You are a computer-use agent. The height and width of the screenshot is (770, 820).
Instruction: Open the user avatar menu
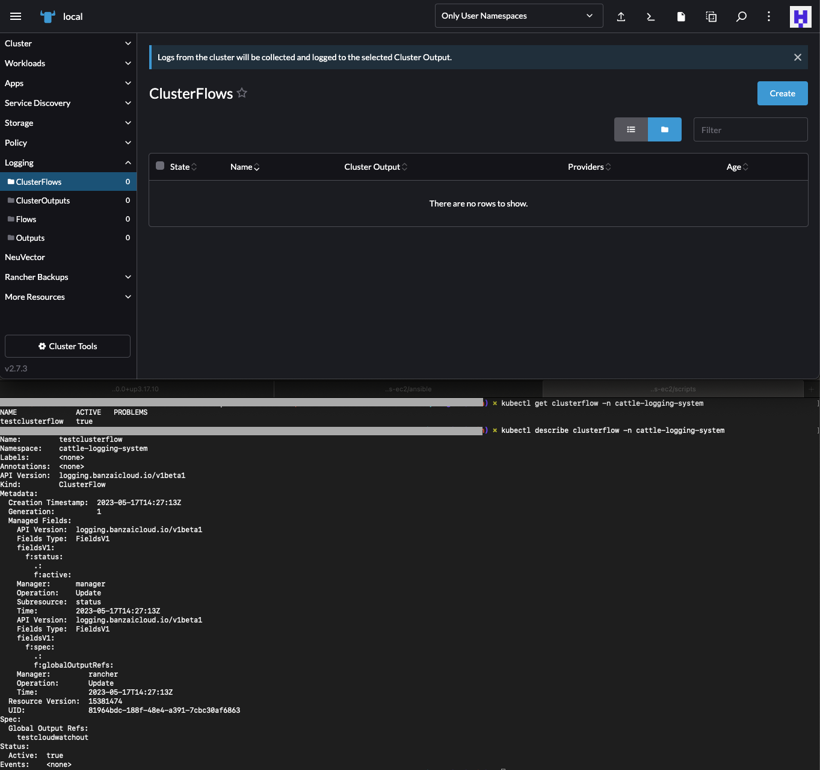(800, 16)
